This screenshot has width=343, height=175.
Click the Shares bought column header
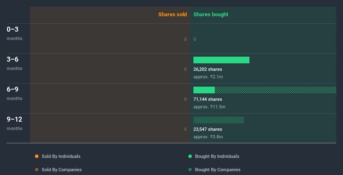point(211,15)
